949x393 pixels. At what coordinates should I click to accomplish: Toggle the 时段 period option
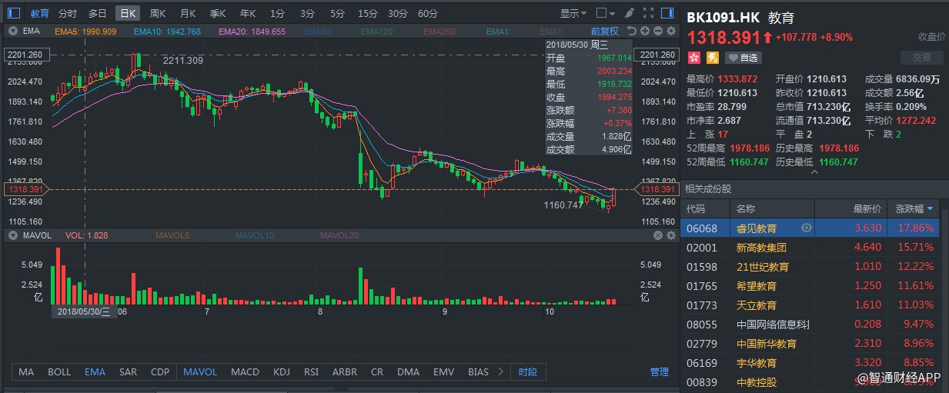pyautogui.click(x=528, y=372)
